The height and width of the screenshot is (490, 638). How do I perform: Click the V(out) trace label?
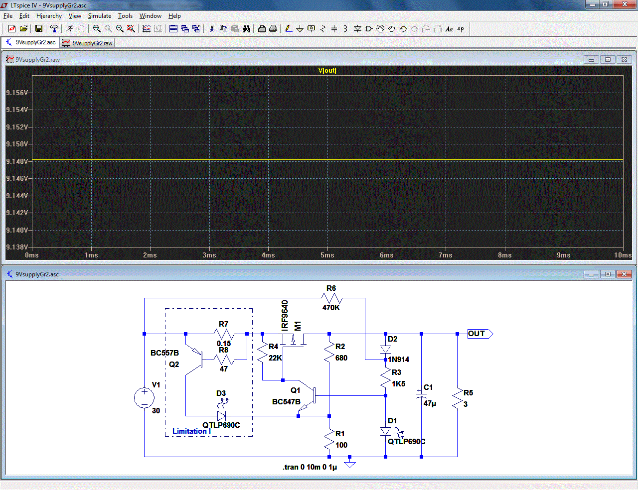click(327, 70)
